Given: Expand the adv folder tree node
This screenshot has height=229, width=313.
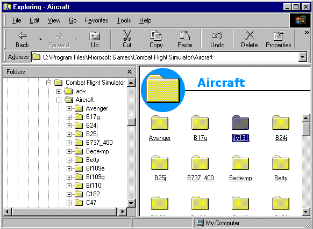Looking at the screenshot, I should 59,91.
